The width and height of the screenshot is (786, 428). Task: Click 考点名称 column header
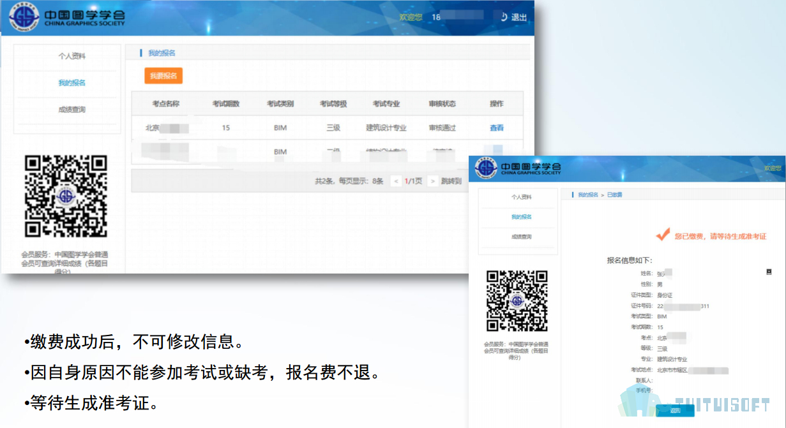(165, 104)
